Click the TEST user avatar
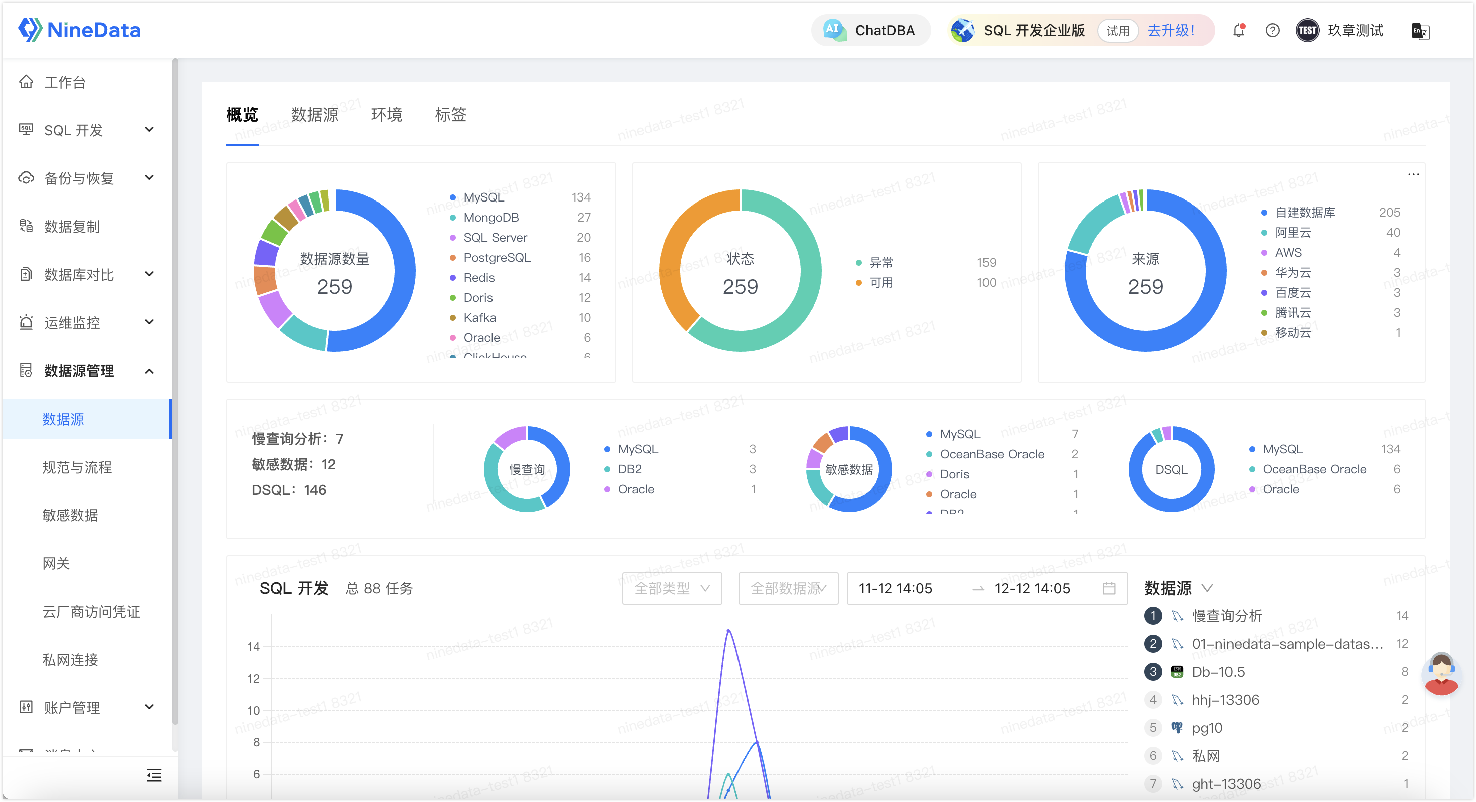 click(1307, 31)
